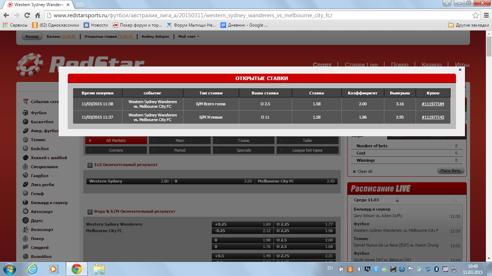Viewport: 492px width, 276px height.
Task: Close the Открытые ставки popup
Action: pos(460,70)
